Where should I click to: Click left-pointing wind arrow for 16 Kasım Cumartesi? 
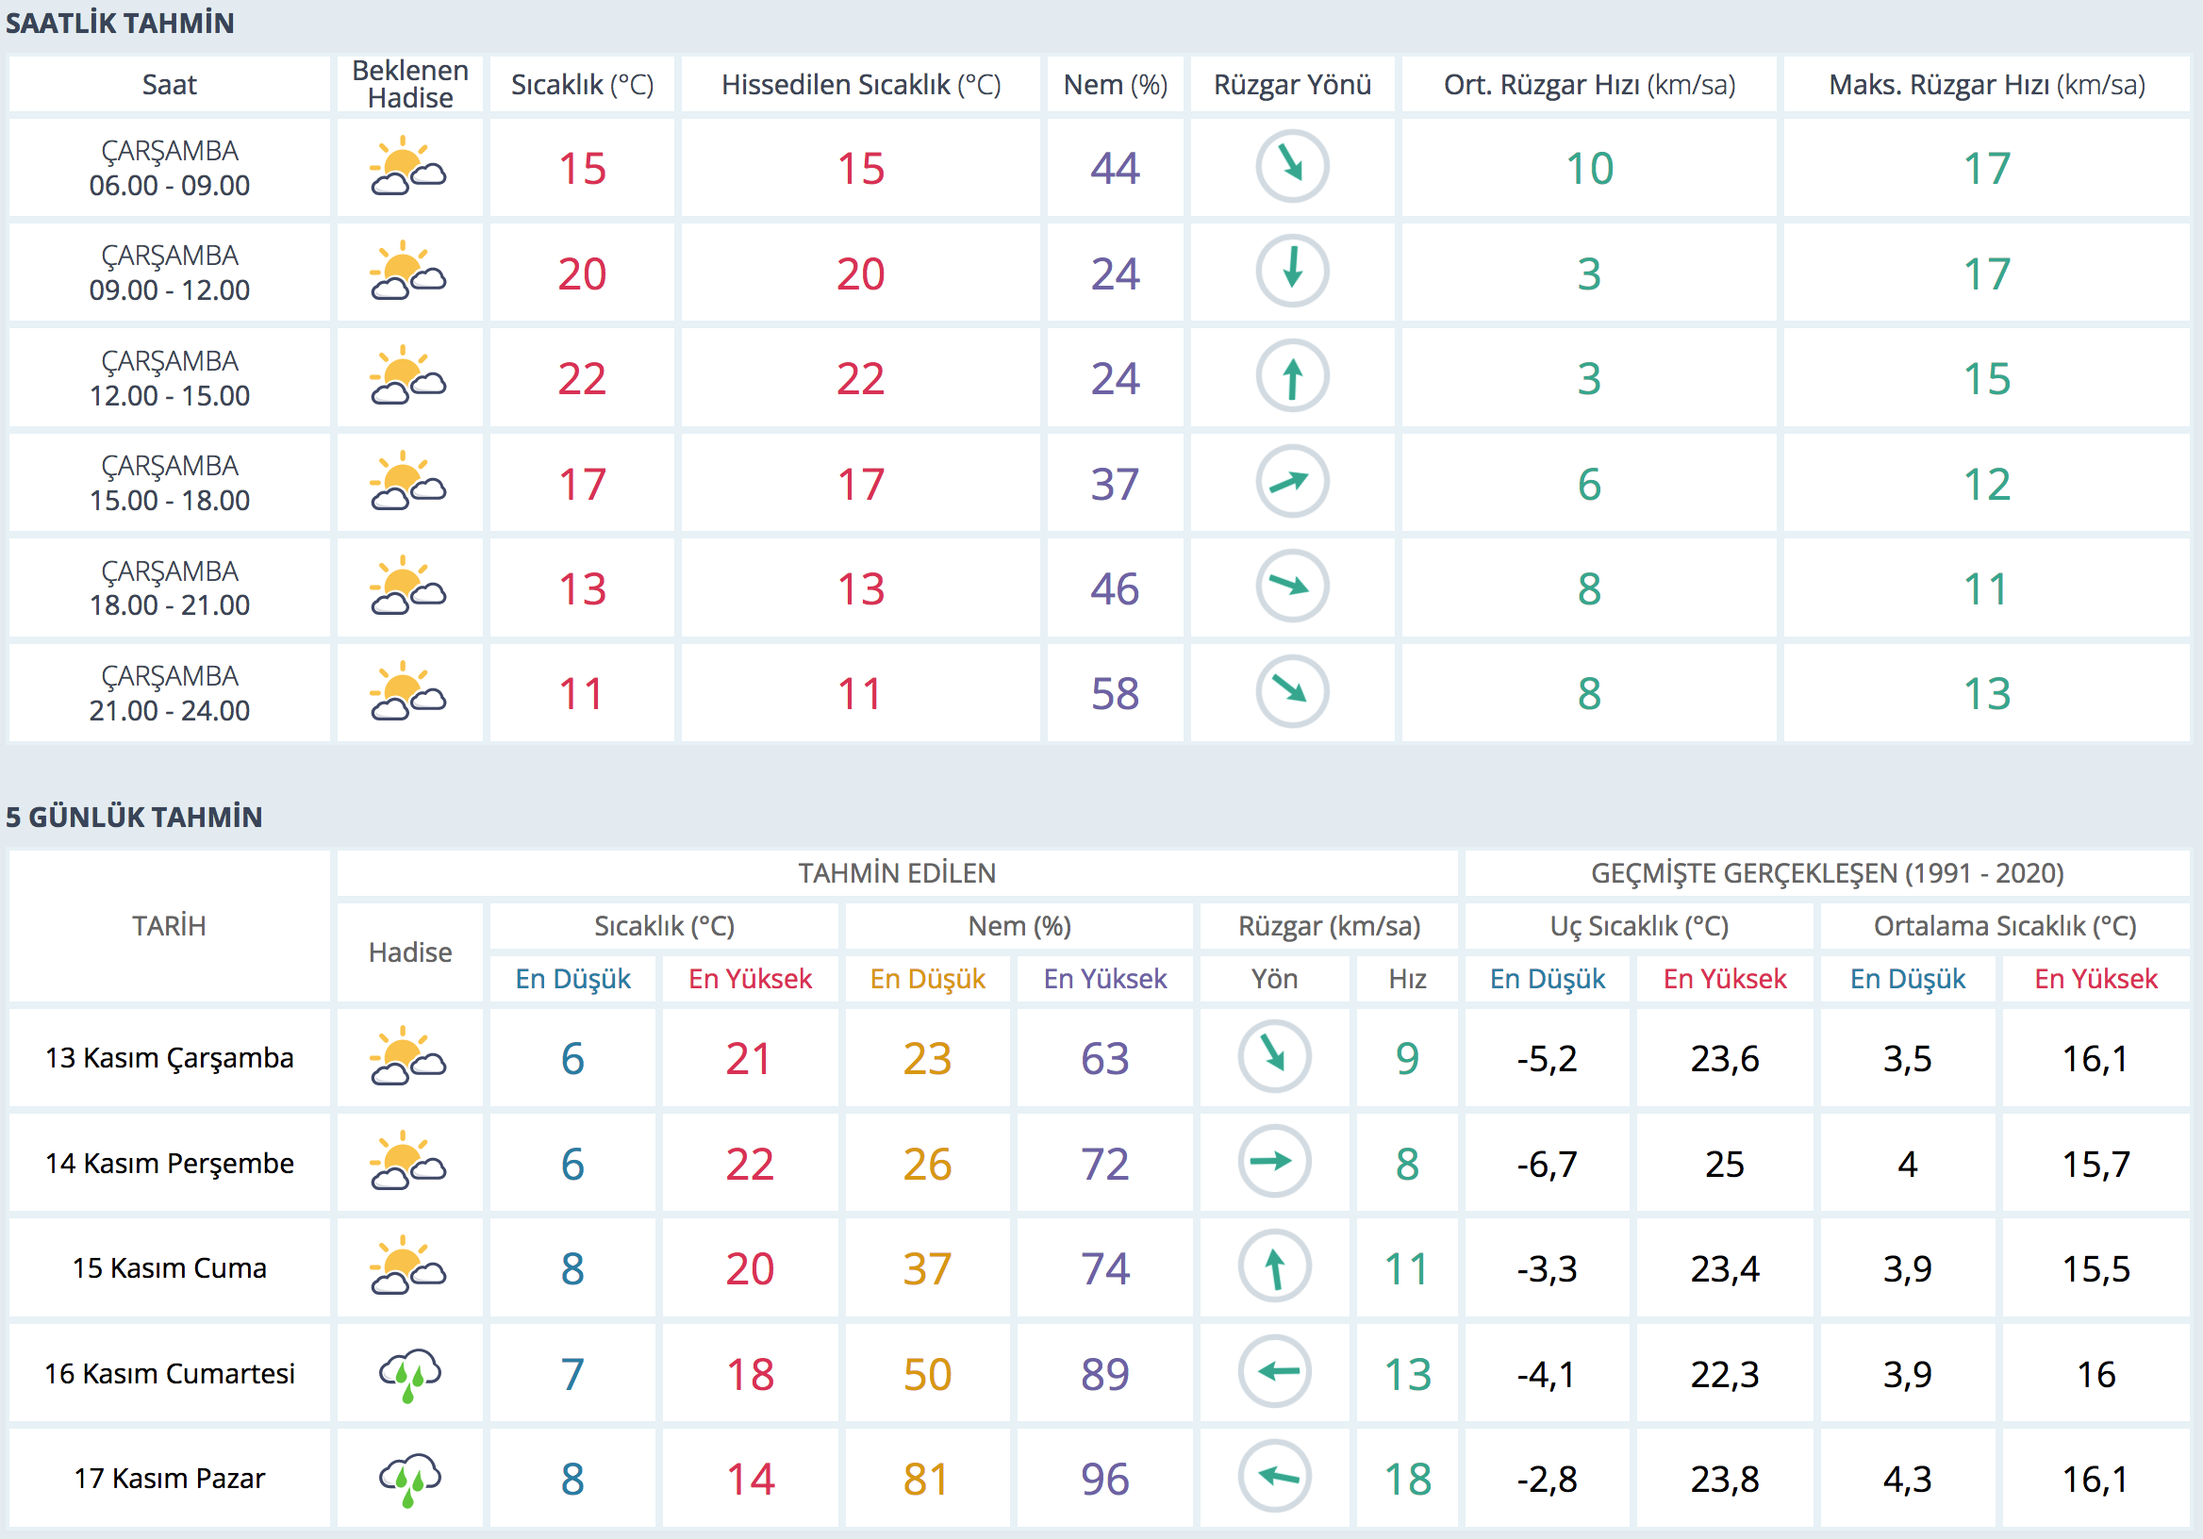[1273, 1372]
